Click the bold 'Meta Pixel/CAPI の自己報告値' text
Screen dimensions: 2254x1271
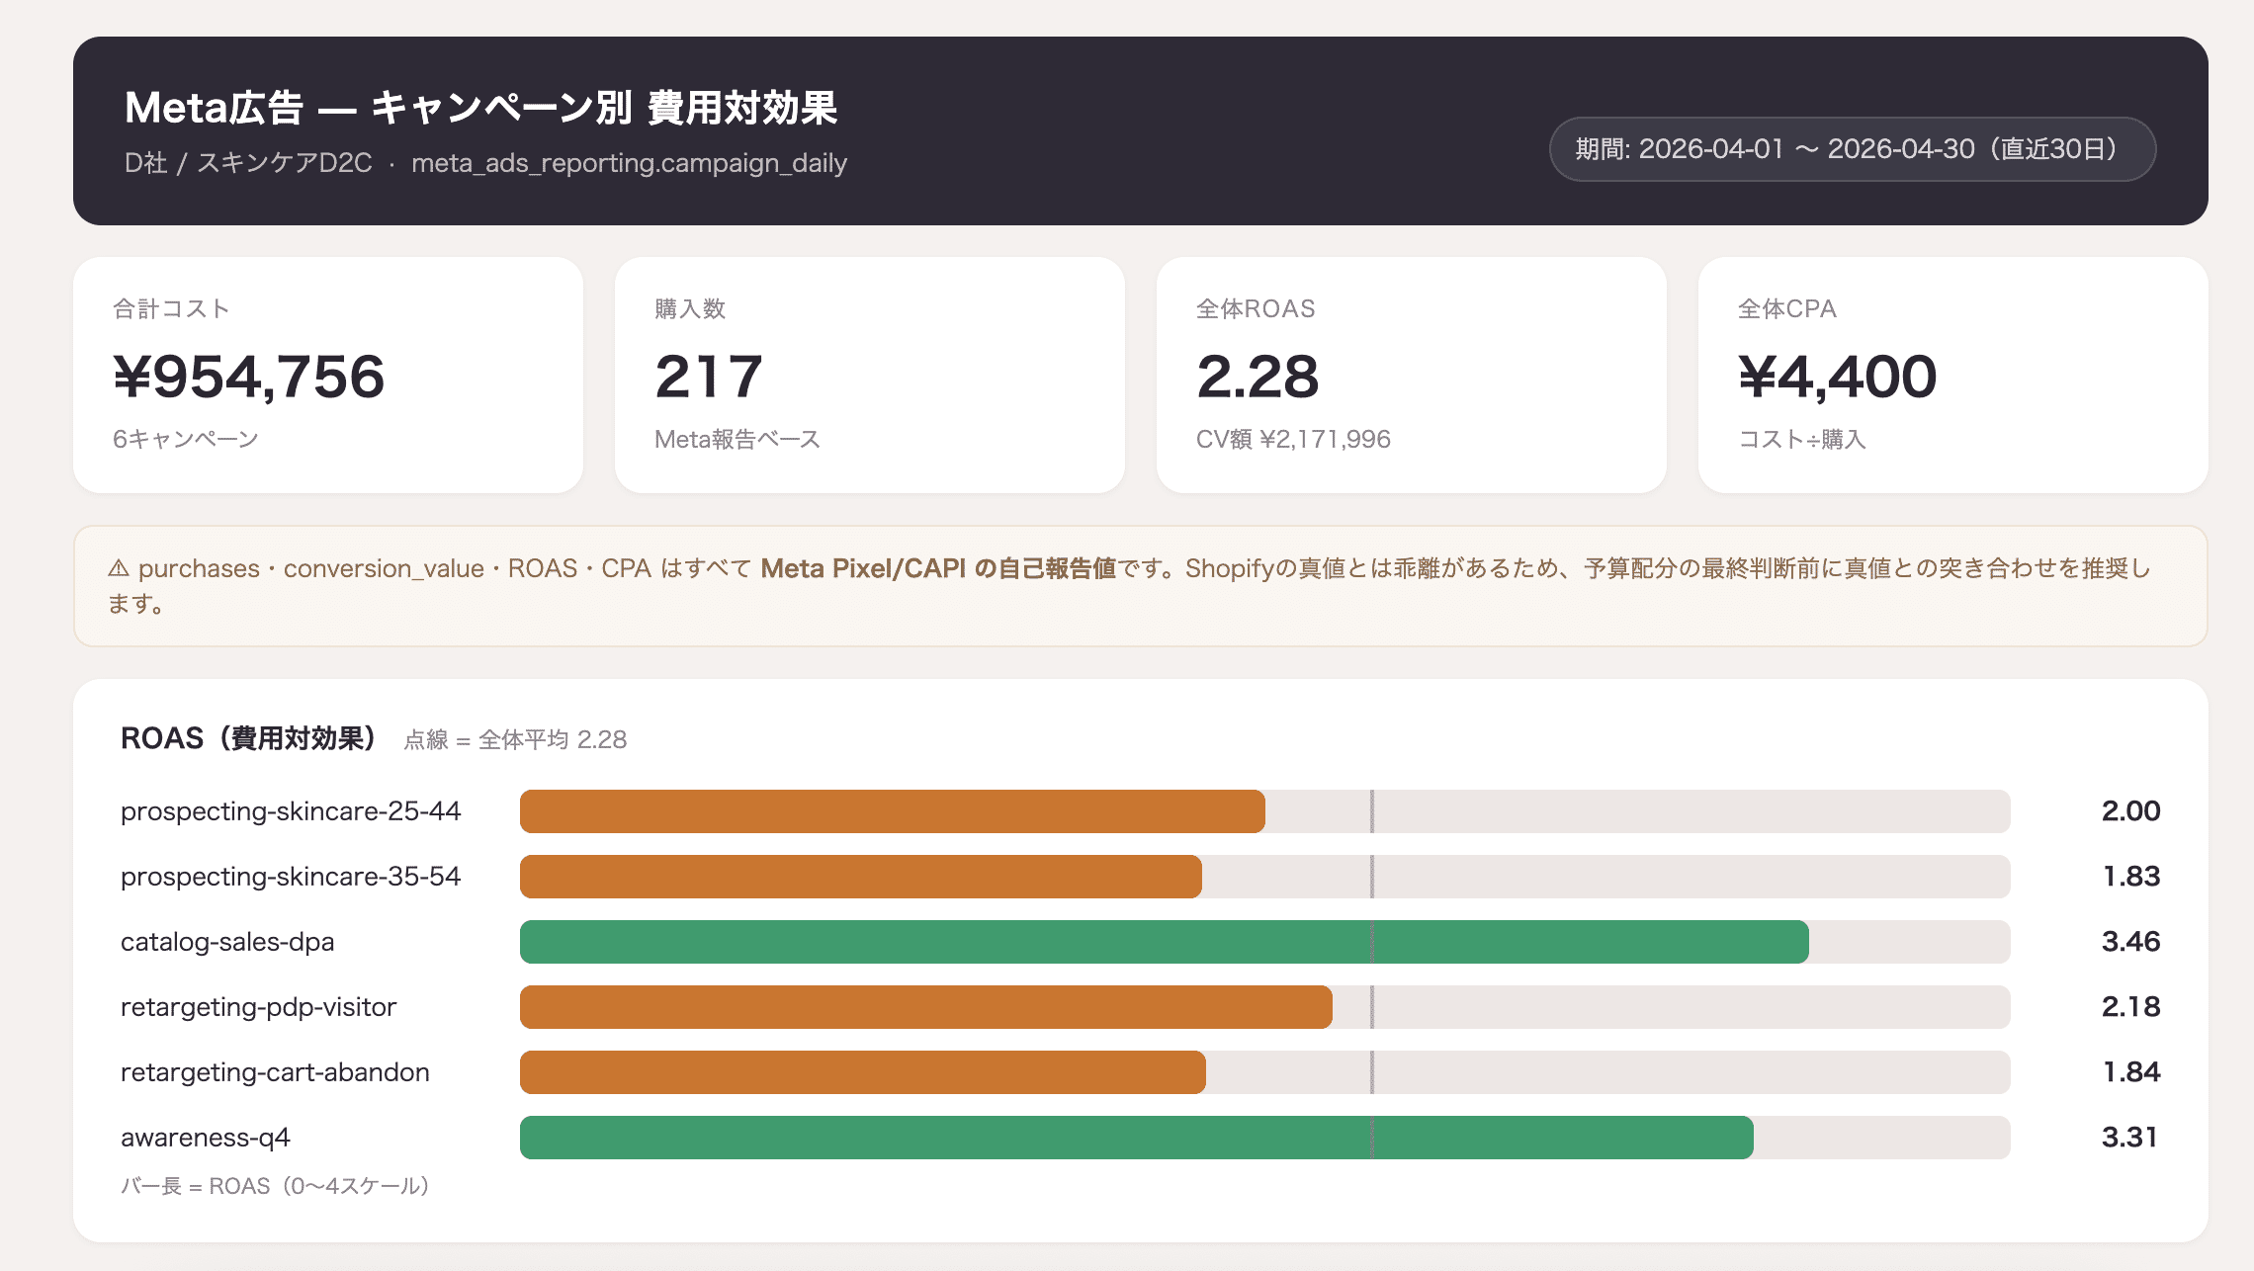(938, 568)
